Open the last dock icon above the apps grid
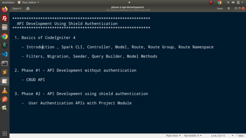 5,108
